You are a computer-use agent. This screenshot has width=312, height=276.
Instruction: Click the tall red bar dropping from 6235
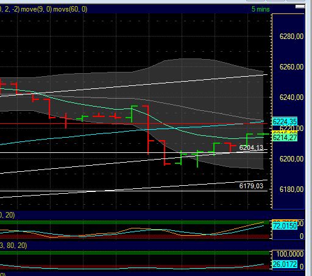[x=148, y=130]
